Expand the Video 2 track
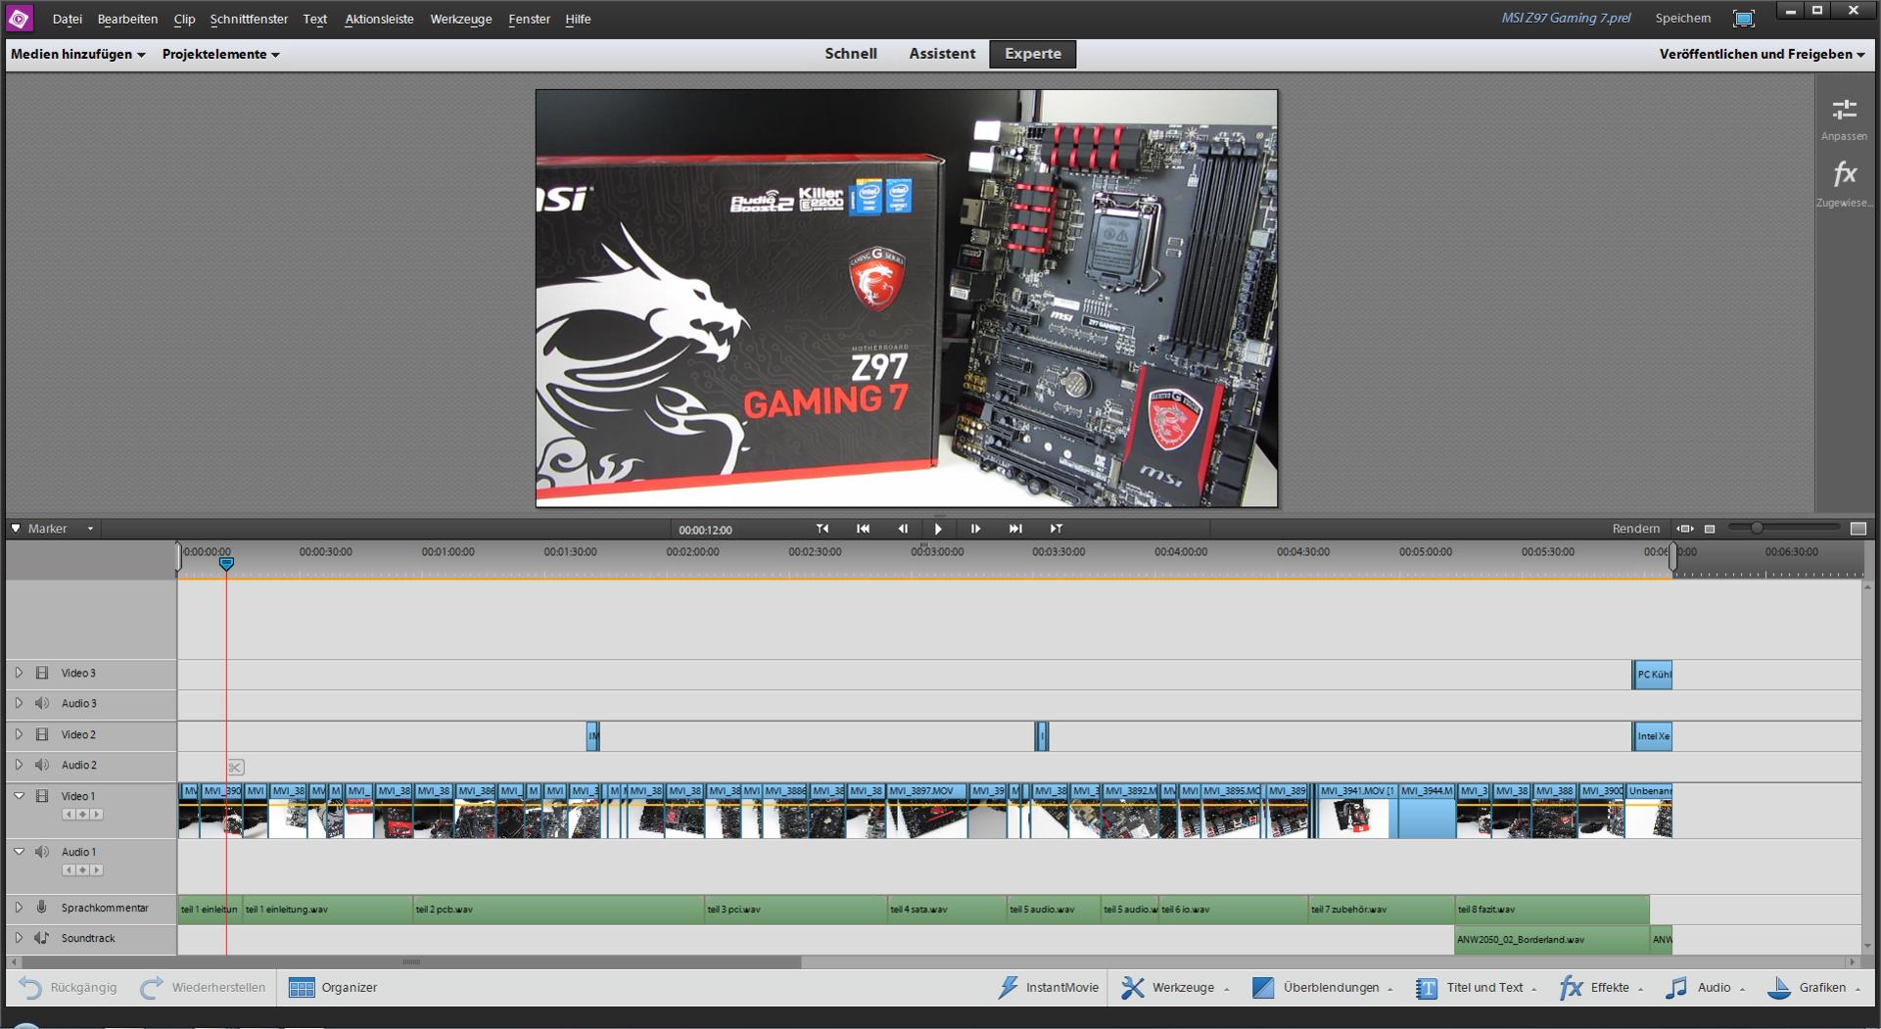The width and height of the screenshot is (1881, 1029). [x=19, y=734]
